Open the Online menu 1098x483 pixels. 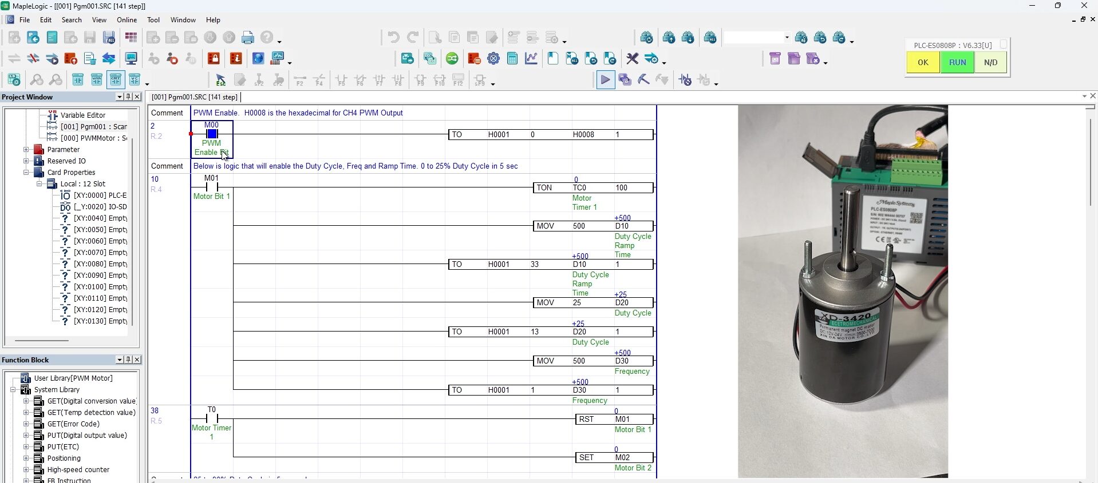coord(127,20)
